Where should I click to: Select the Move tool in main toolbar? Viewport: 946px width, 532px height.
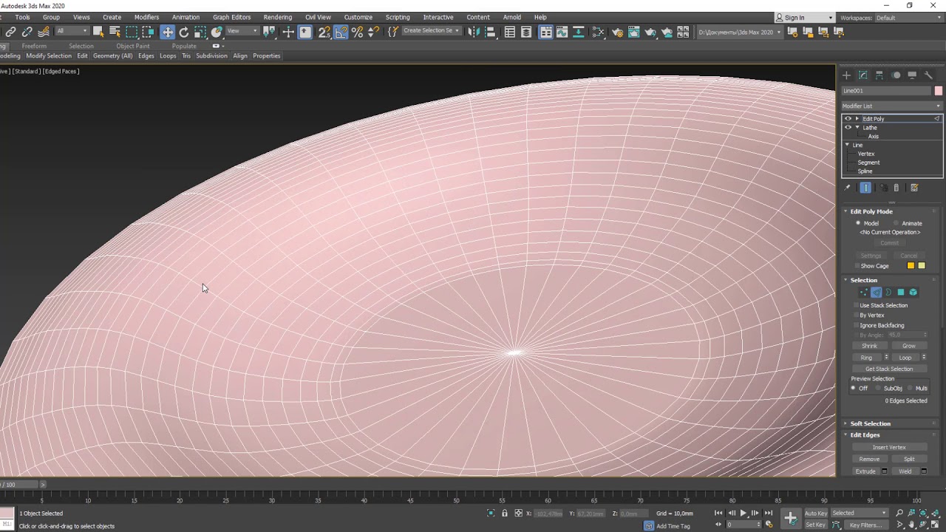(x=168, y=32)
